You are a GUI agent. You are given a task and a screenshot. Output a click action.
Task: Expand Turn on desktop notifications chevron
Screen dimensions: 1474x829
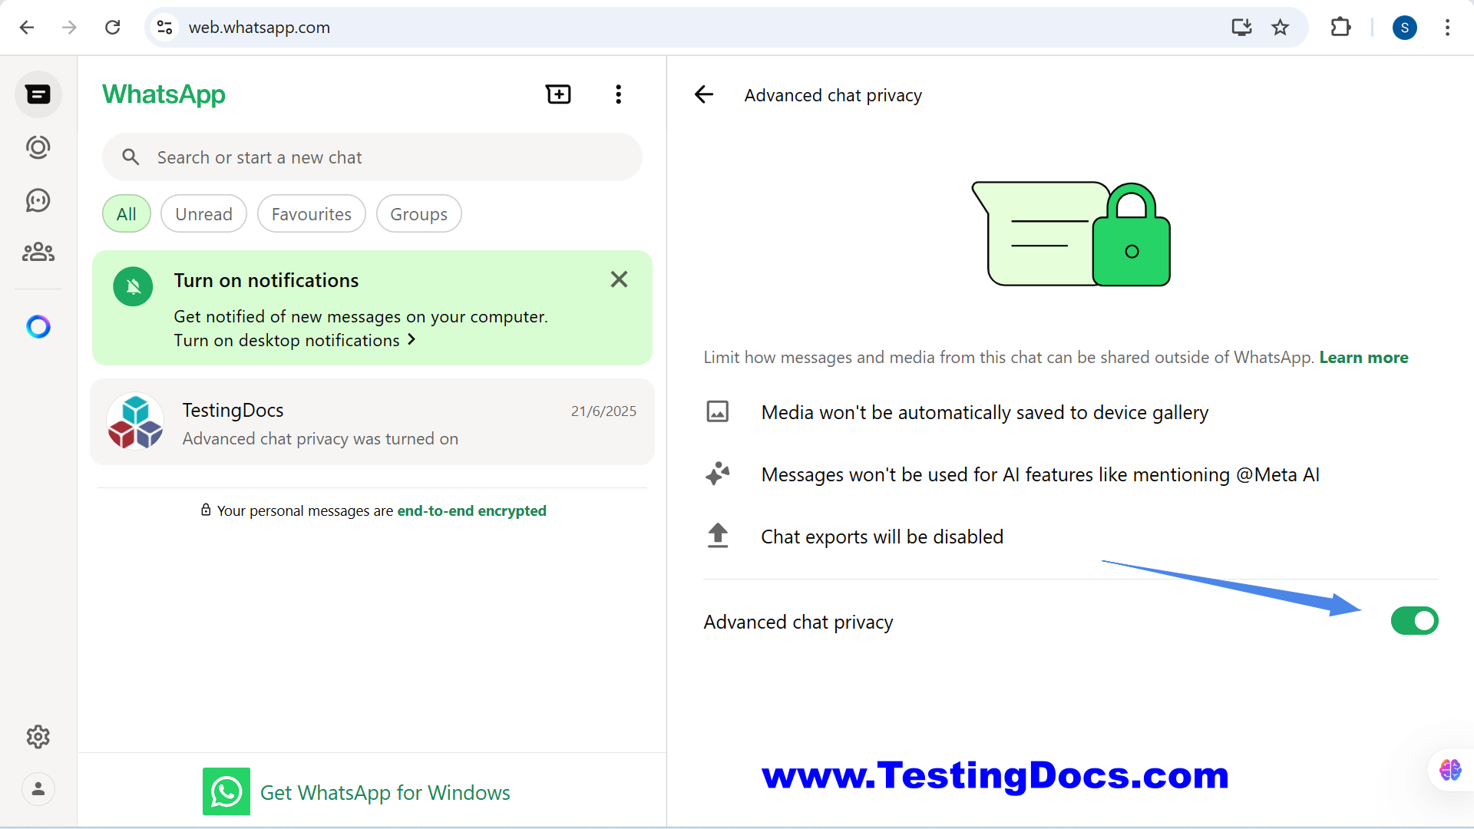[411, 339]
